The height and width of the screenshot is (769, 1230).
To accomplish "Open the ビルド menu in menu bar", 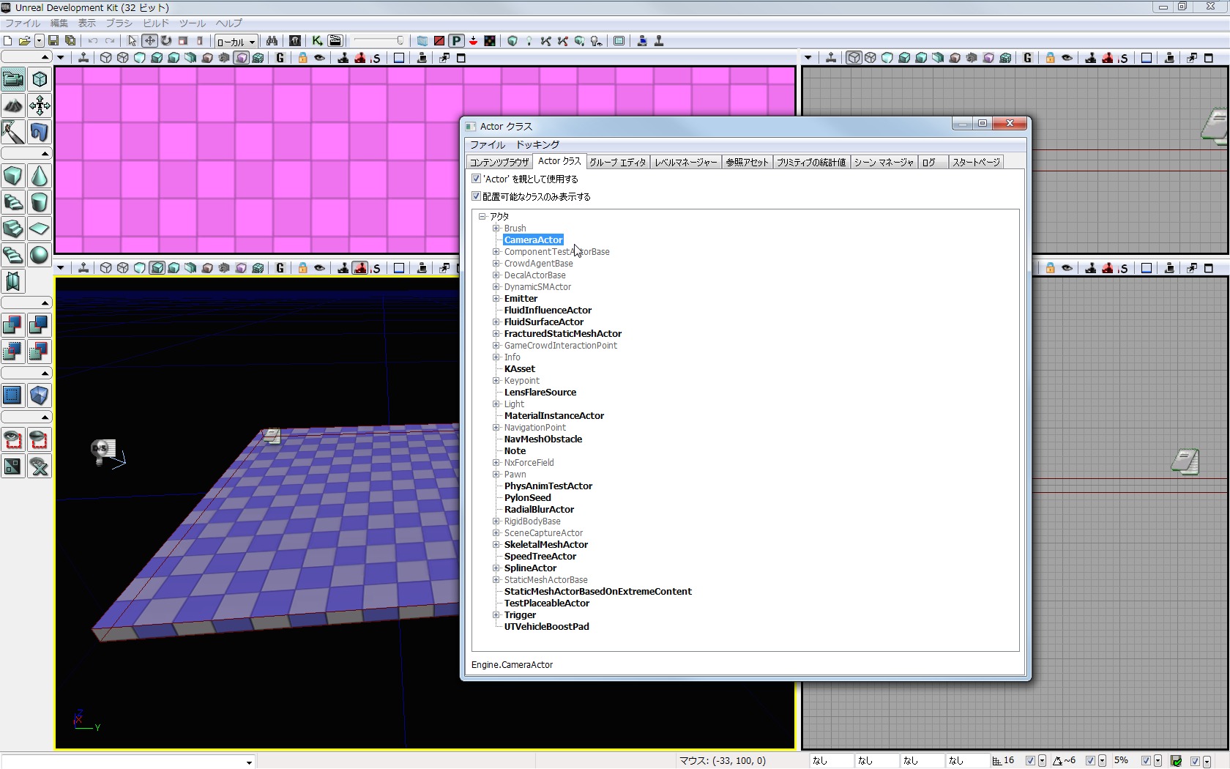I will coord(155,23).
